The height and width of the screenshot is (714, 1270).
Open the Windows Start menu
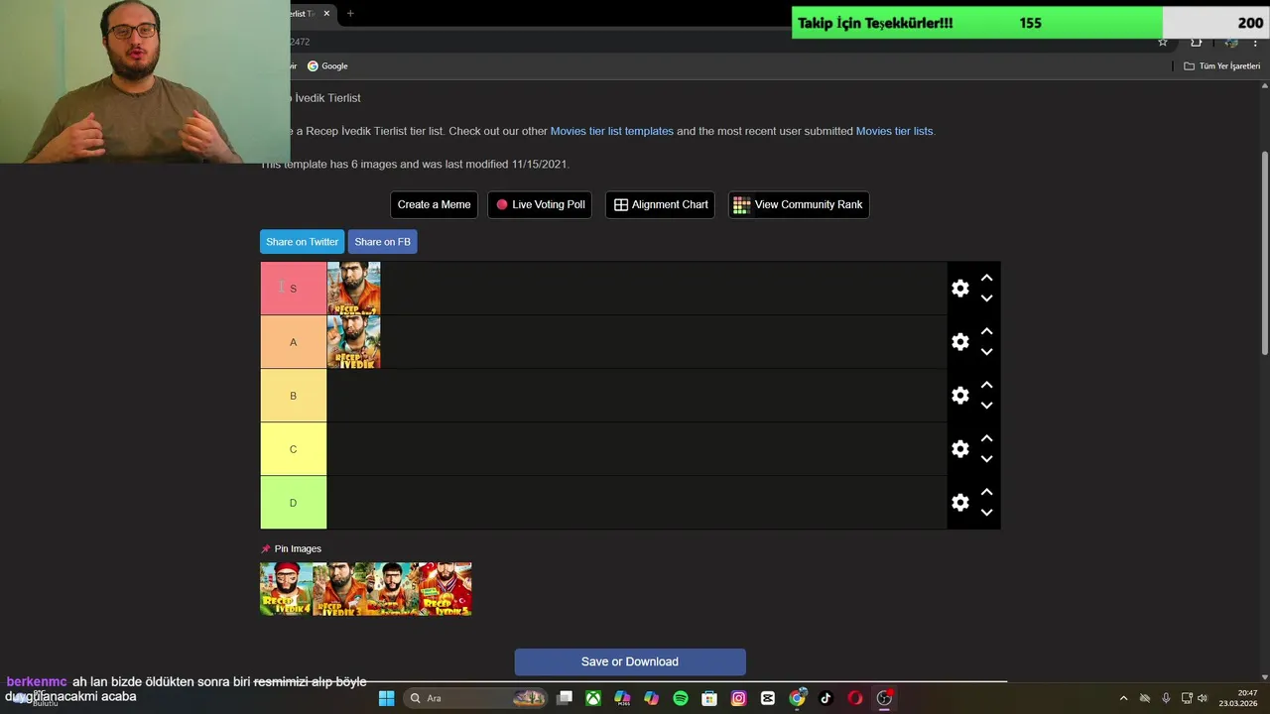coord(387,698)
